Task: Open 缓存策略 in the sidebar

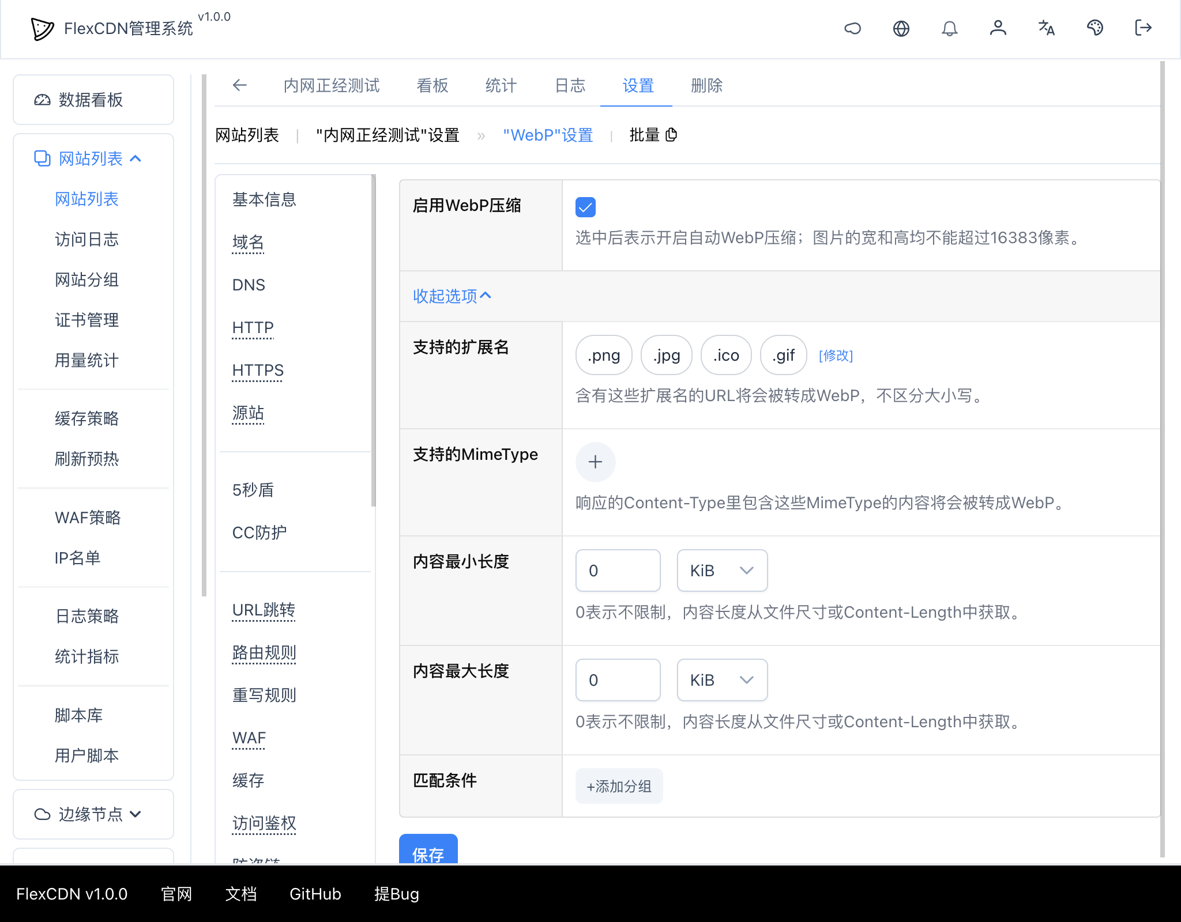Action: [86, 418]
